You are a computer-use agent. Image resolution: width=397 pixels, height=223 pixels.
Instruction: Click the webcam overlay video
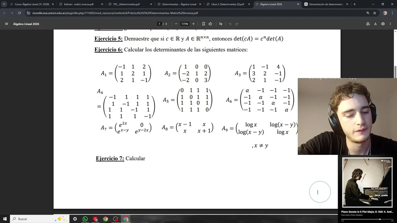(x=347, y=116)
